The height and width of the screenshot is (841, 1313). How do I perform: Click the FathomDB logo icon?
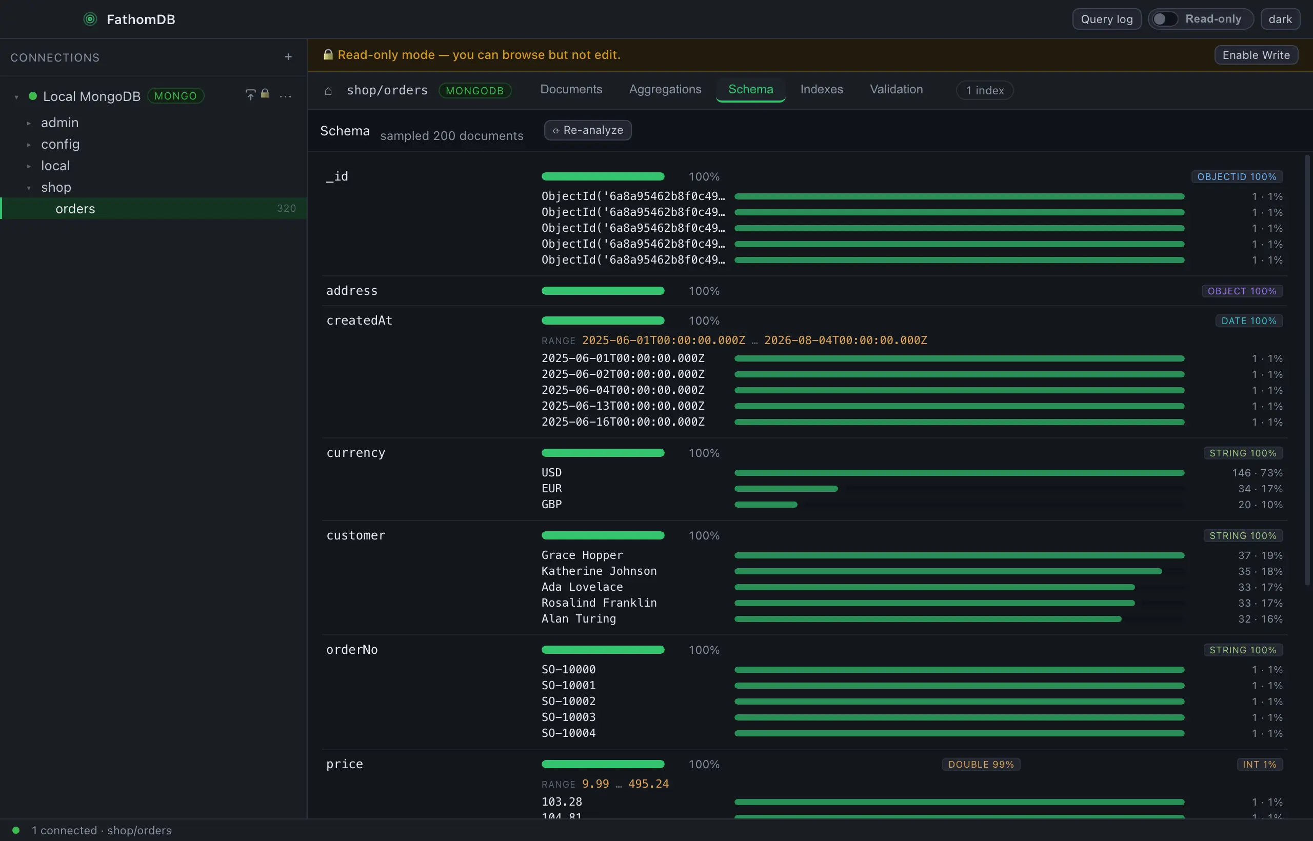point(90,19)
